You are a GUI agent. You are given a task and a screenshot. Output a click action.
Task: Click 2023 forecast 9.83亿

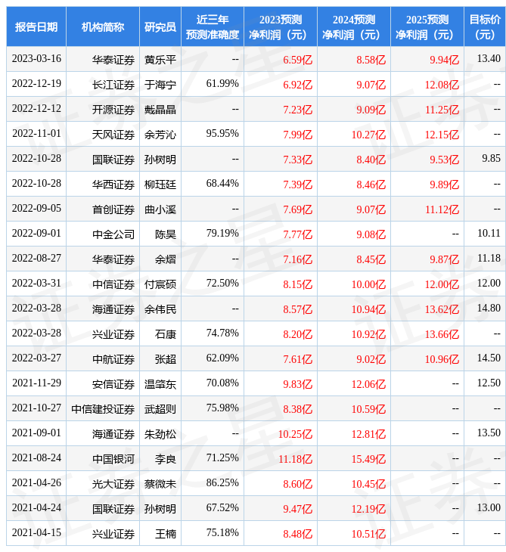298,384
